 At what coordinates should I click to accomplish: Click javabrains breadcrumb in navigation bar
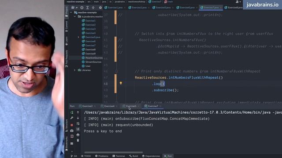click(119, 2)
